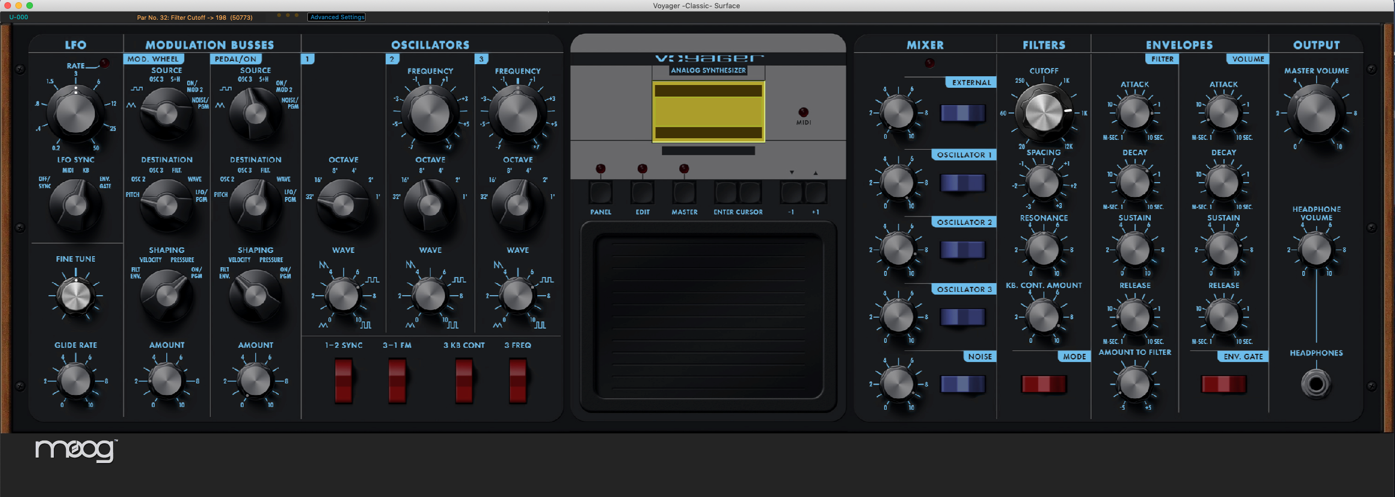The height and width of the screenshot is (497, 1395).
Task: Click the Oscillator 2 OCTAVE knob
Action: 430,205
